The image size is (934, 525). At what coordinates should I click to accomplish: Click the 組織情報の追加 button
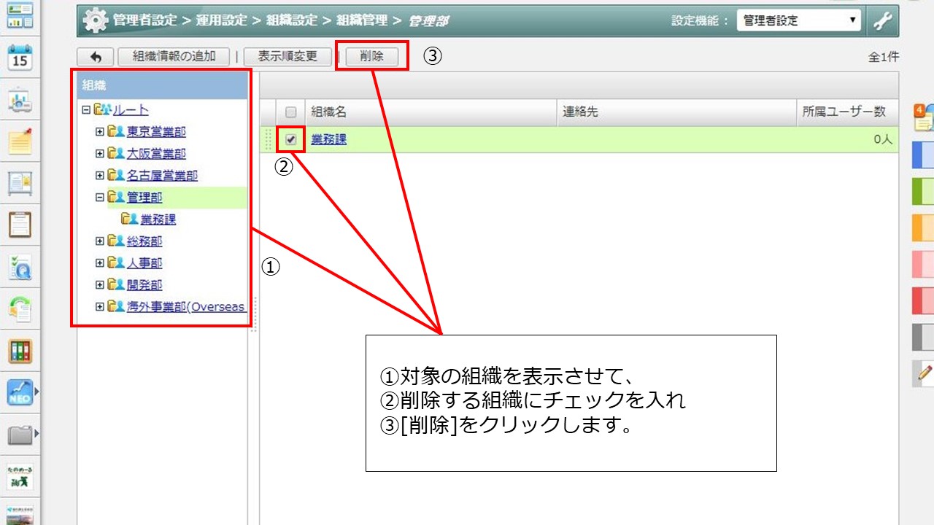(173, 57)
